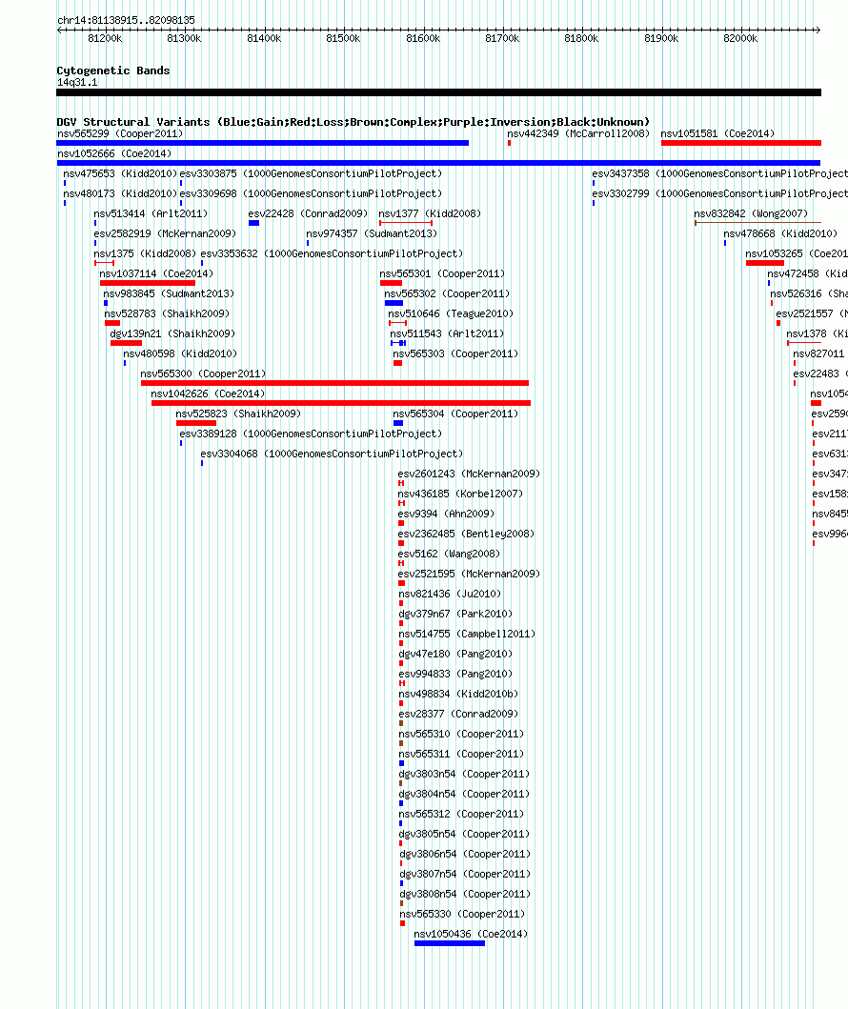Click the black 14q31.1 cytogenetic band bar
Image resolution: width=848 pixels, height=1009 pixels.
(439, 92)
